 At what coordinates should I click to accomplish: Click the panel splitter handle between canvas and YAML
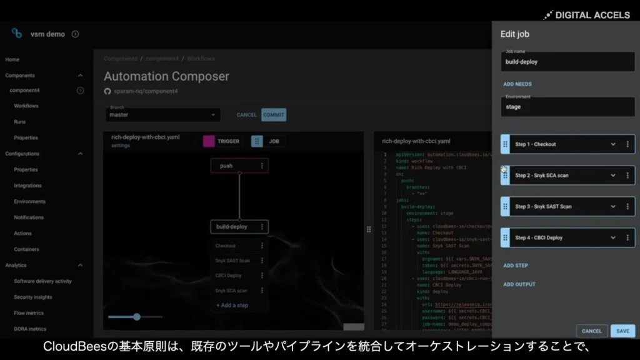click(x=369, y=229)
